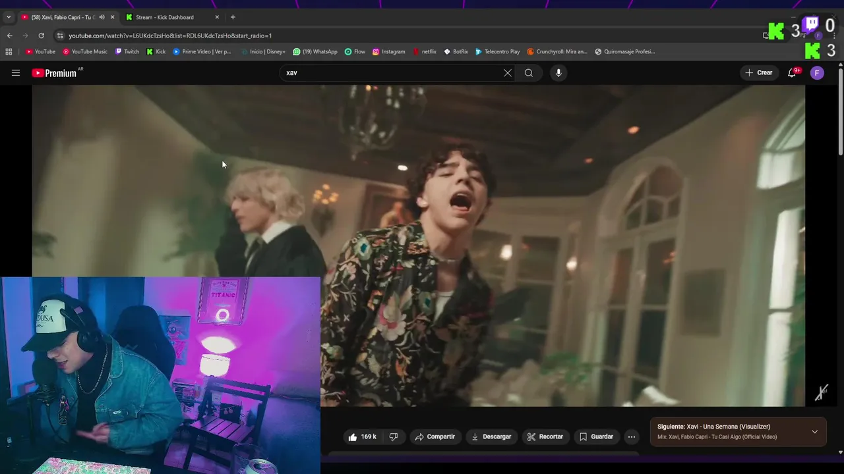Close the Stream - Kick Dashboard tab

point(217,17)
